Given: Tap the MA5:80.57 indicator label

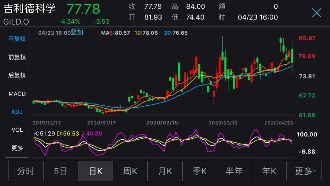Looking at the screenshot, I should click(115, 33).
